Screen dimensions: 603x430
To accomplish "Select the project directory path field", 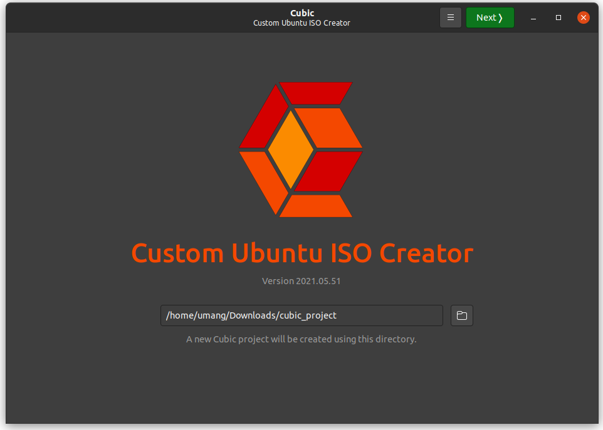I will pyautogui.click(x=301, y=315).
